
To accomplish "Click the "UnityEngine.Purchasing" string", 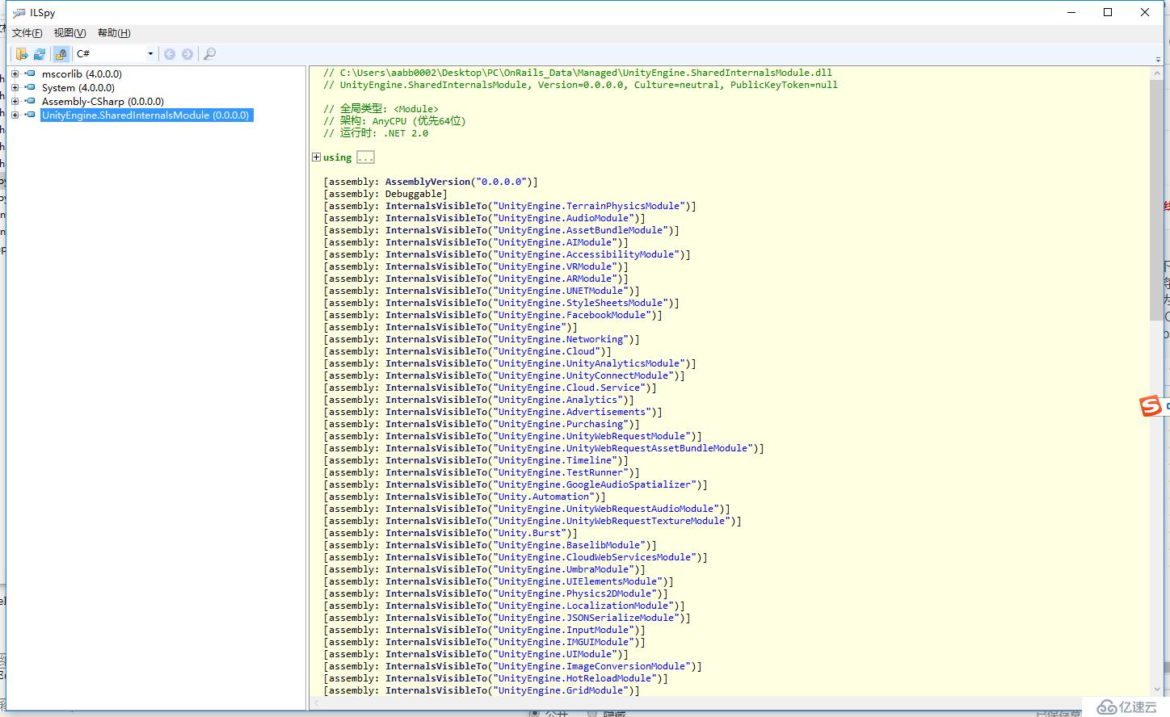I will tap(561, 424).
